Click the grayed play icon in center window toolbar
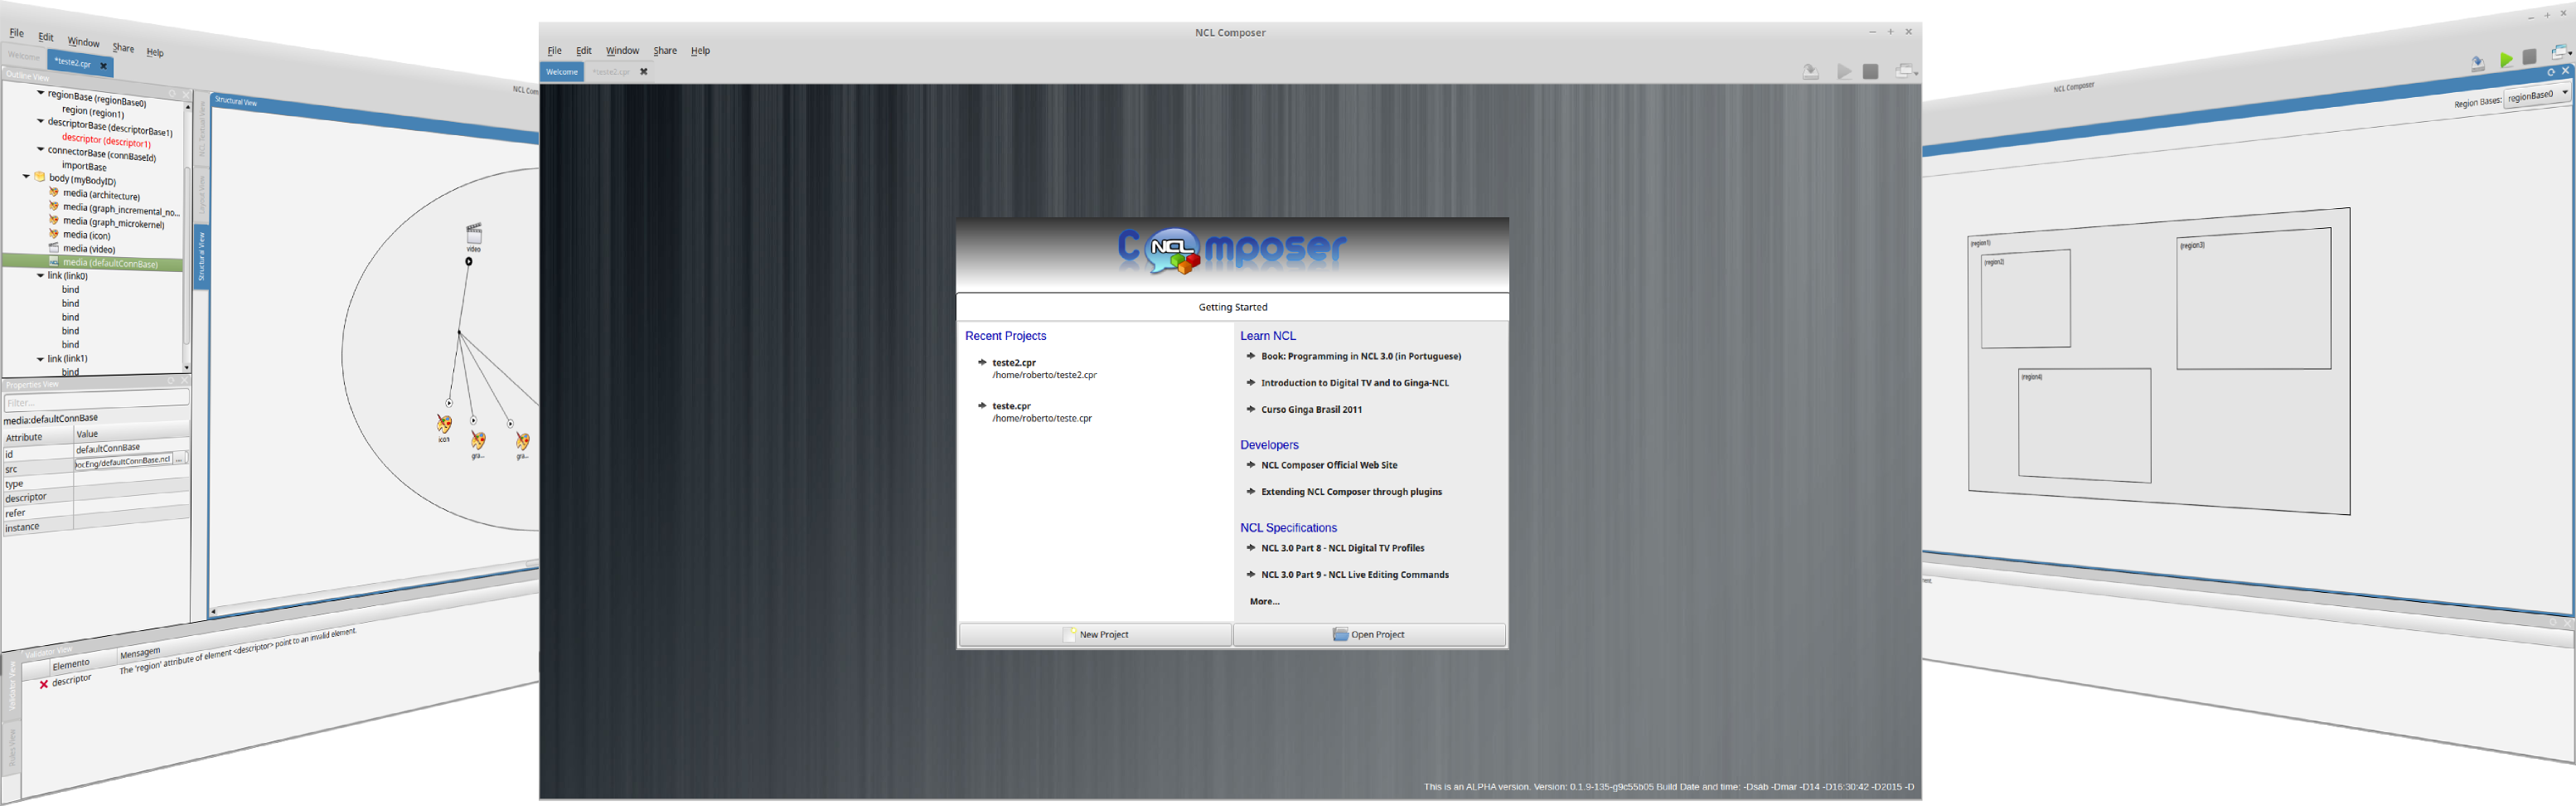2576x806 pixels. 1844,72
